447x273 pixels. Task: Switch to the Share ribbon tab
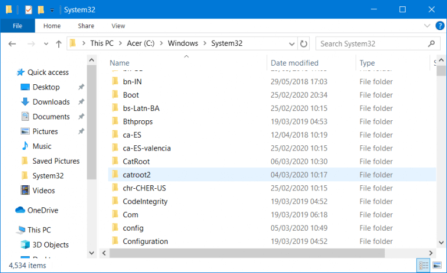[86, 26]
